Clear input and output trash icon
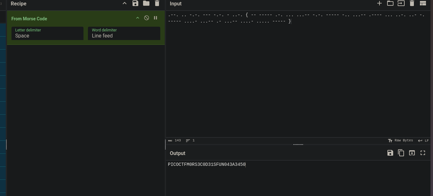 click(412, 3)
